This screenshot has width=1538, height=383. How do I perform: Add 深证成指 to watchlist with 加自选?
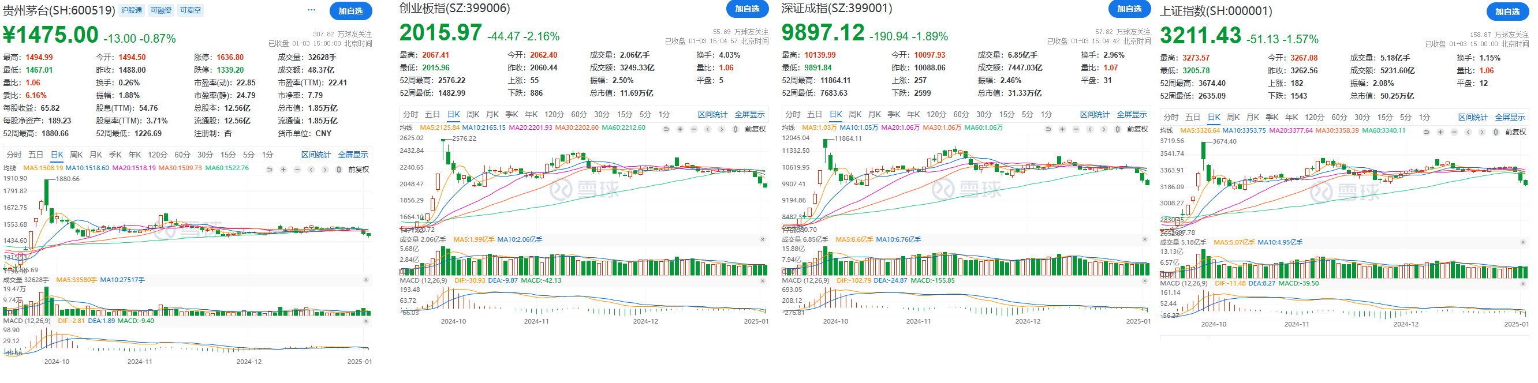click(x=1129, y=8)
